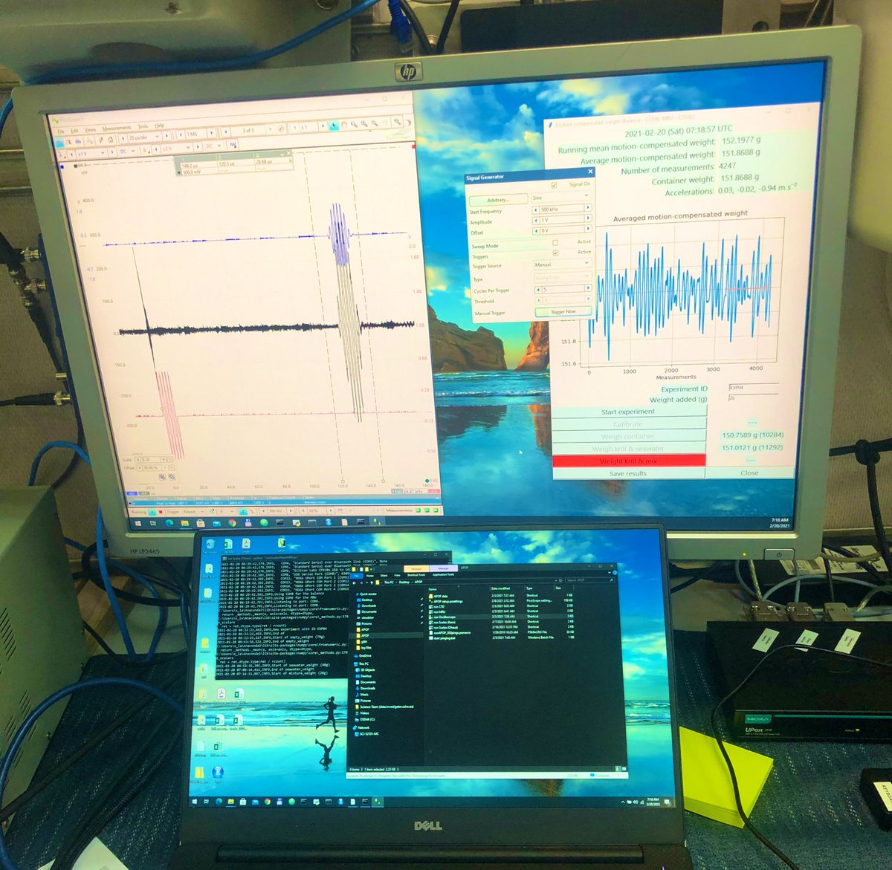
Task: Step timebase to next value
Action: (x=167, y=136)
